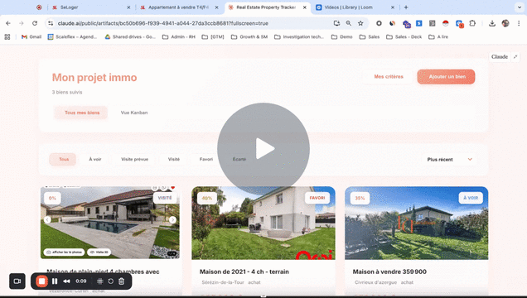Click the À VOIR badge on third card
527x298 pixels.
pyautogui.click(x=471, y=198)
